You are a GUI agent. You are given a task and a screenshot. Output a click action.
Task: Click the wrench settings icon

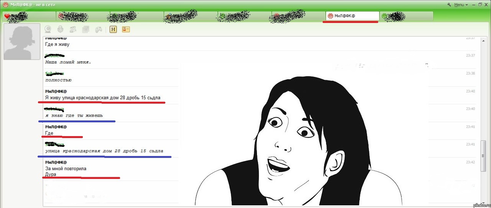point(450,5)
